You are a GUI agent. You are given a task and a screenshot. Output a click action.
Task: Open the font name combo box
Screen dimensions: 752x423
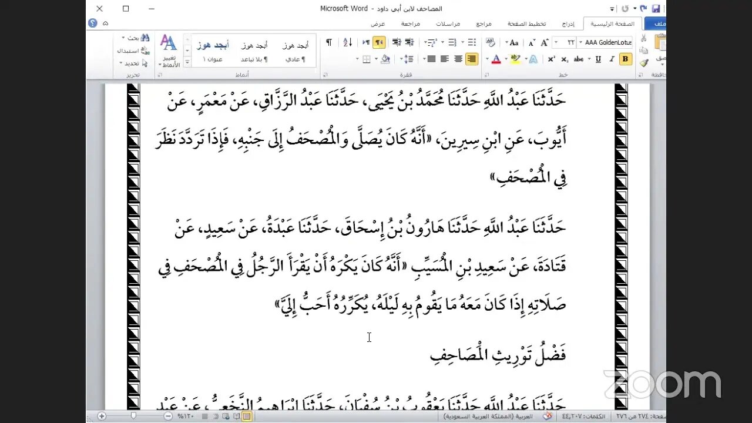pyautogui.click(x=605, y=42)
